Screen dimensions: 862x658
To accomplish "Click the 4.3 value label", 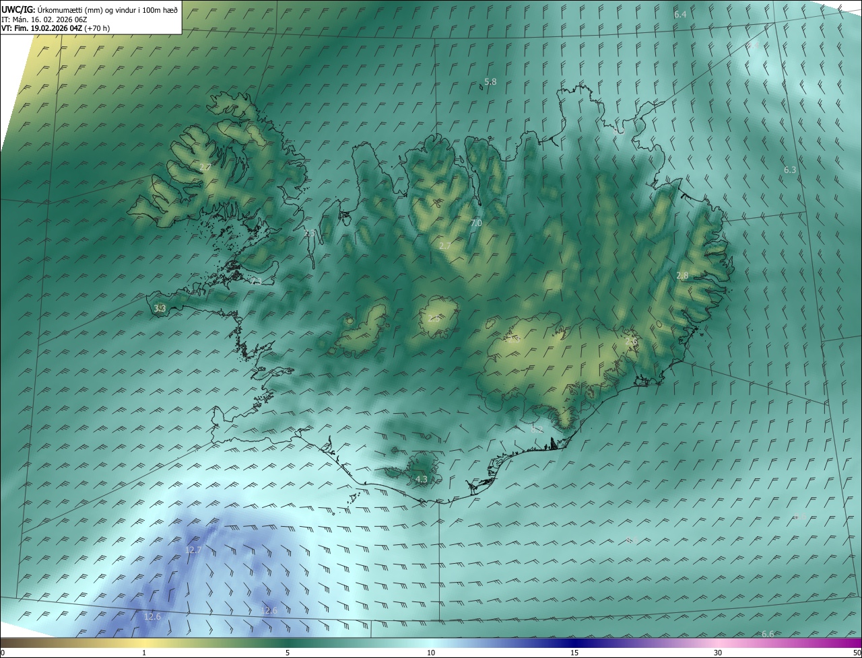I will click(x=422, y=480).
